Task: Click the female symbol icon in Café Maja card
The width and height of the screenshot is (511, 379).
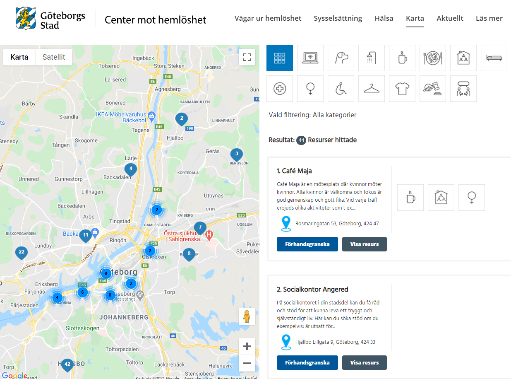Action: pos(472,198)
